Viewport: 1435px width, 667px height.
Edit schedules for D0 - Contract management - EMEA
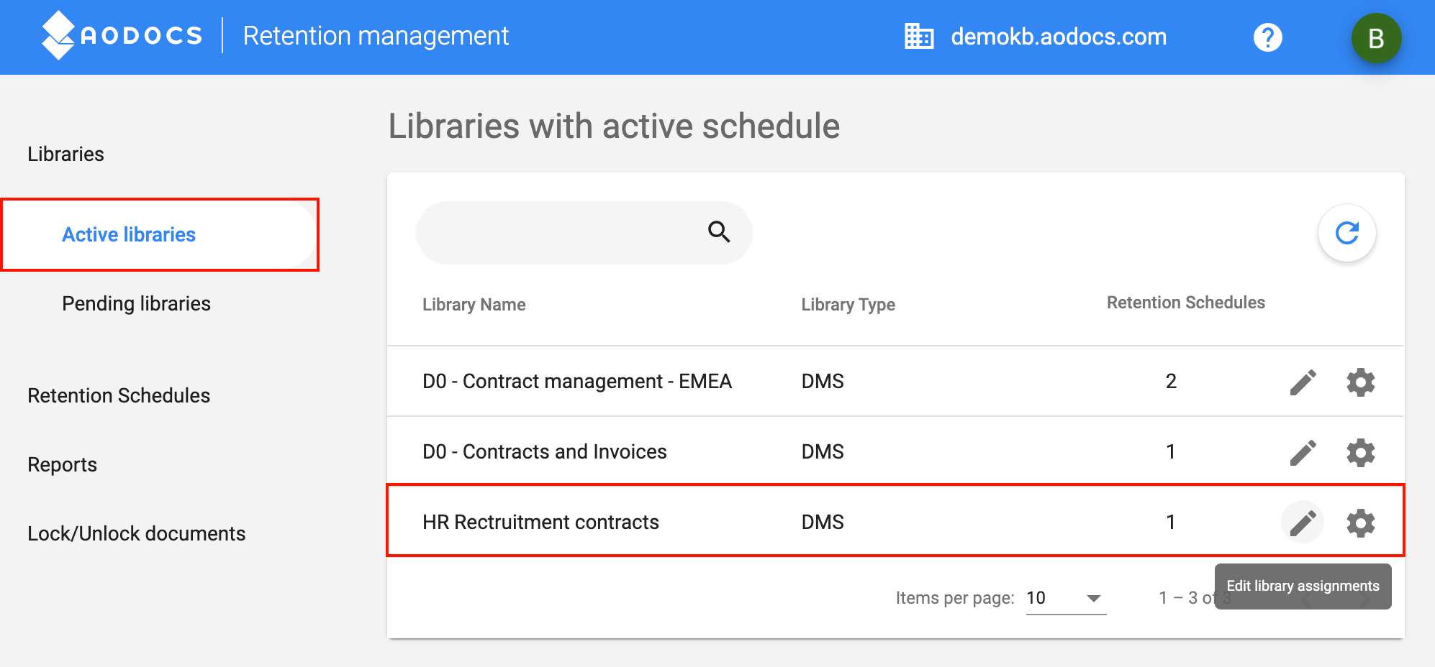[x=1303, y=382]
